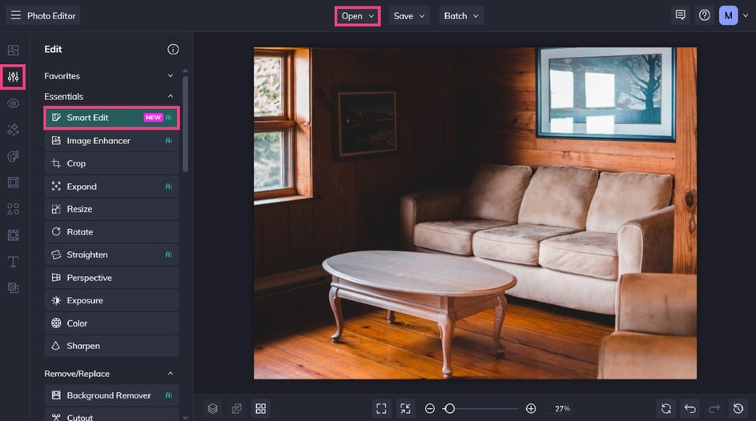Select the Perspective tool

tap(111, 278)
